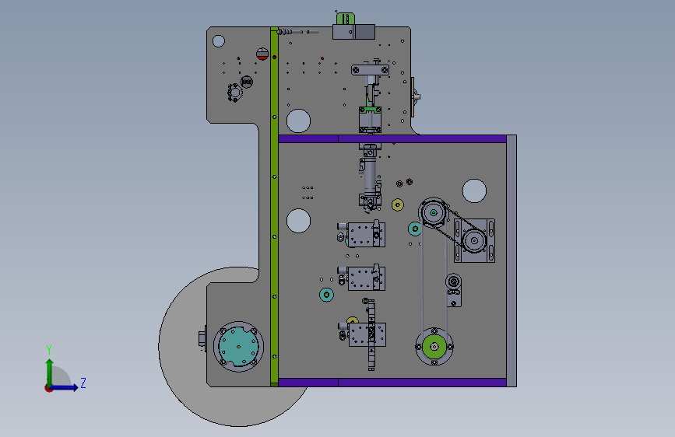Select the green connector atop the assembly
Image resolution: width=675 pixels, height=437 pixels.
click(345, 19)
